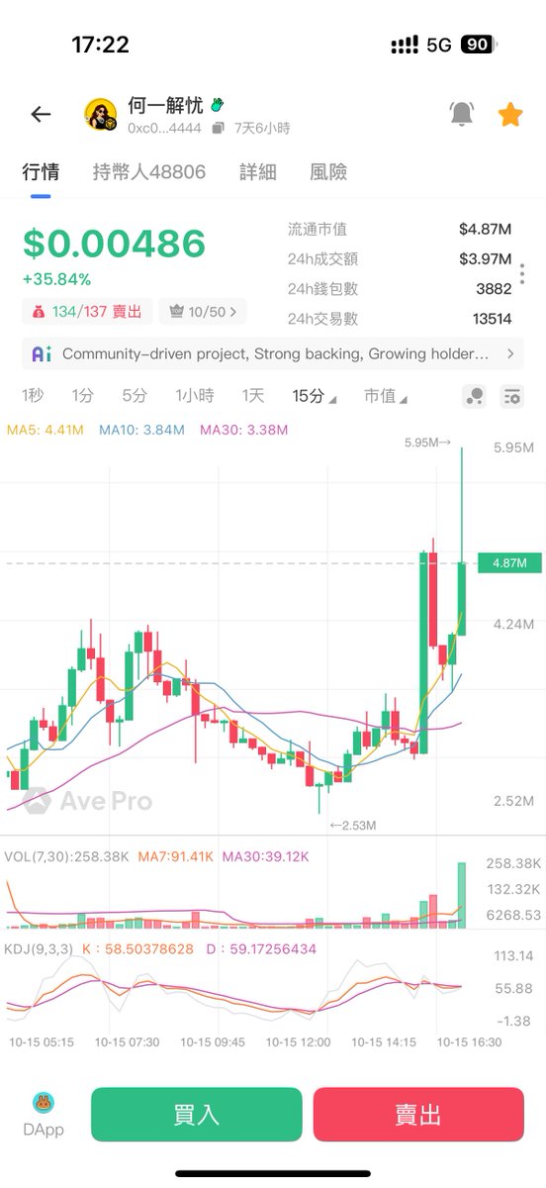The height and width of the screenshot is (1188, 546).
Task: Tap the 5G signal indicator
Action: pyautogui.click(x=438, y=45)
